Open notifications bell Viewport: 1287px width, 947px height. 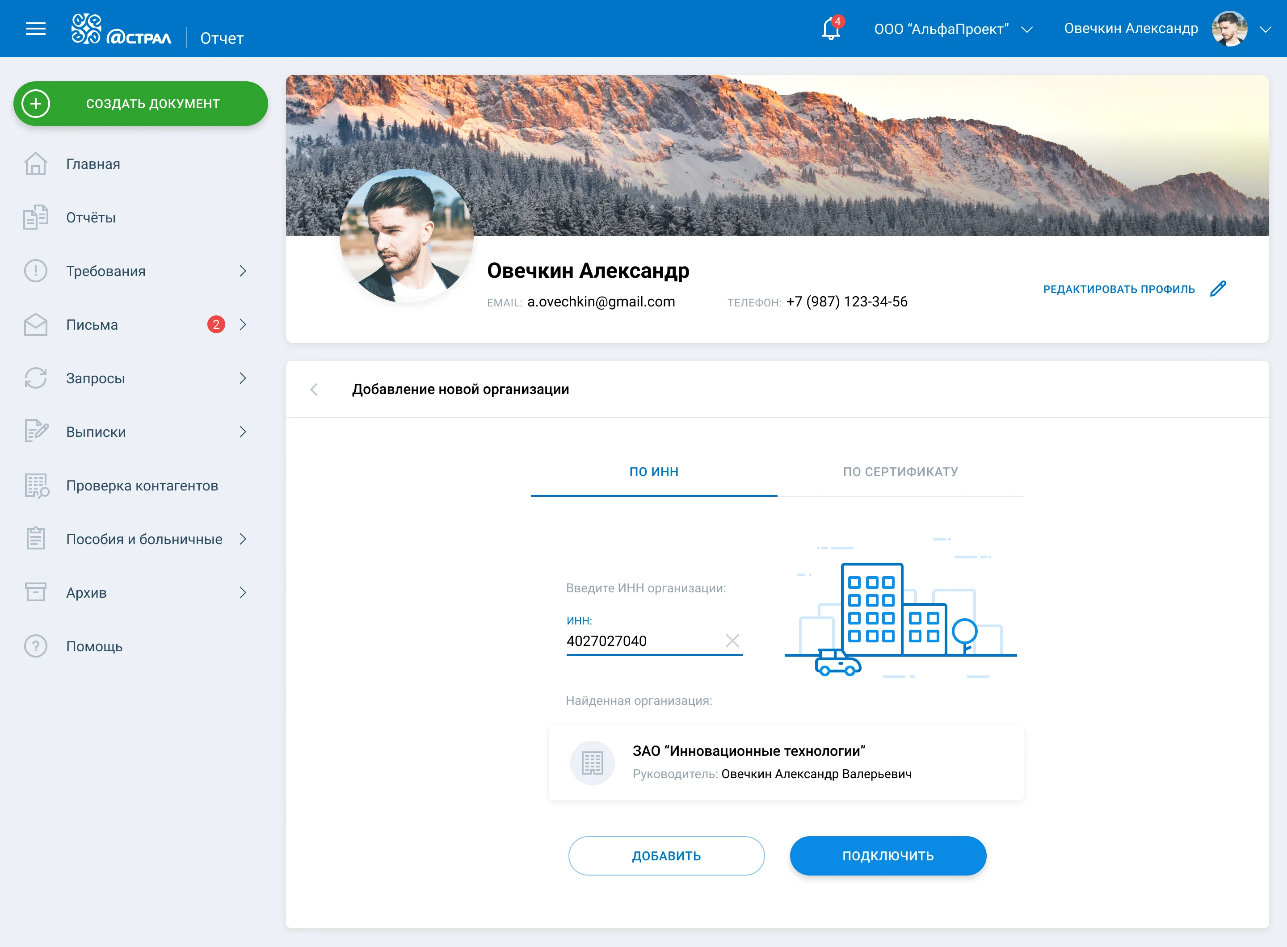click(831, 29)
